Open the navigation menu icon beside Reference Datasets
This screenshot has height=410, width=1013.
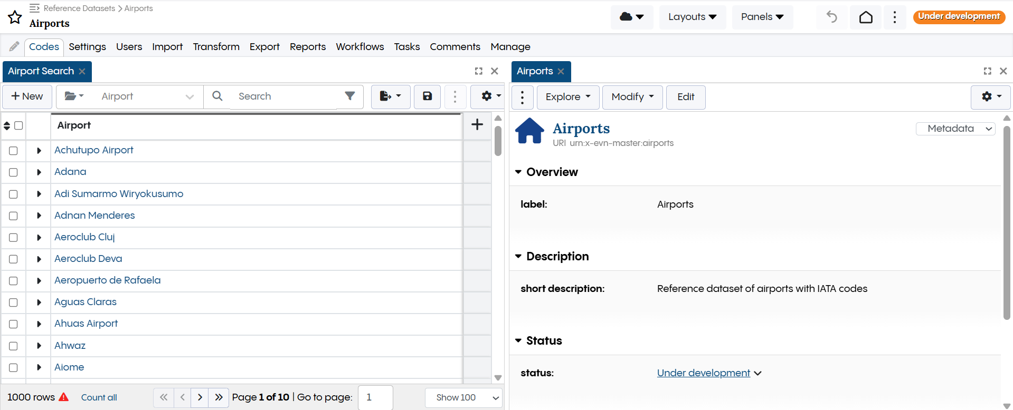click(x=34, y=8)
